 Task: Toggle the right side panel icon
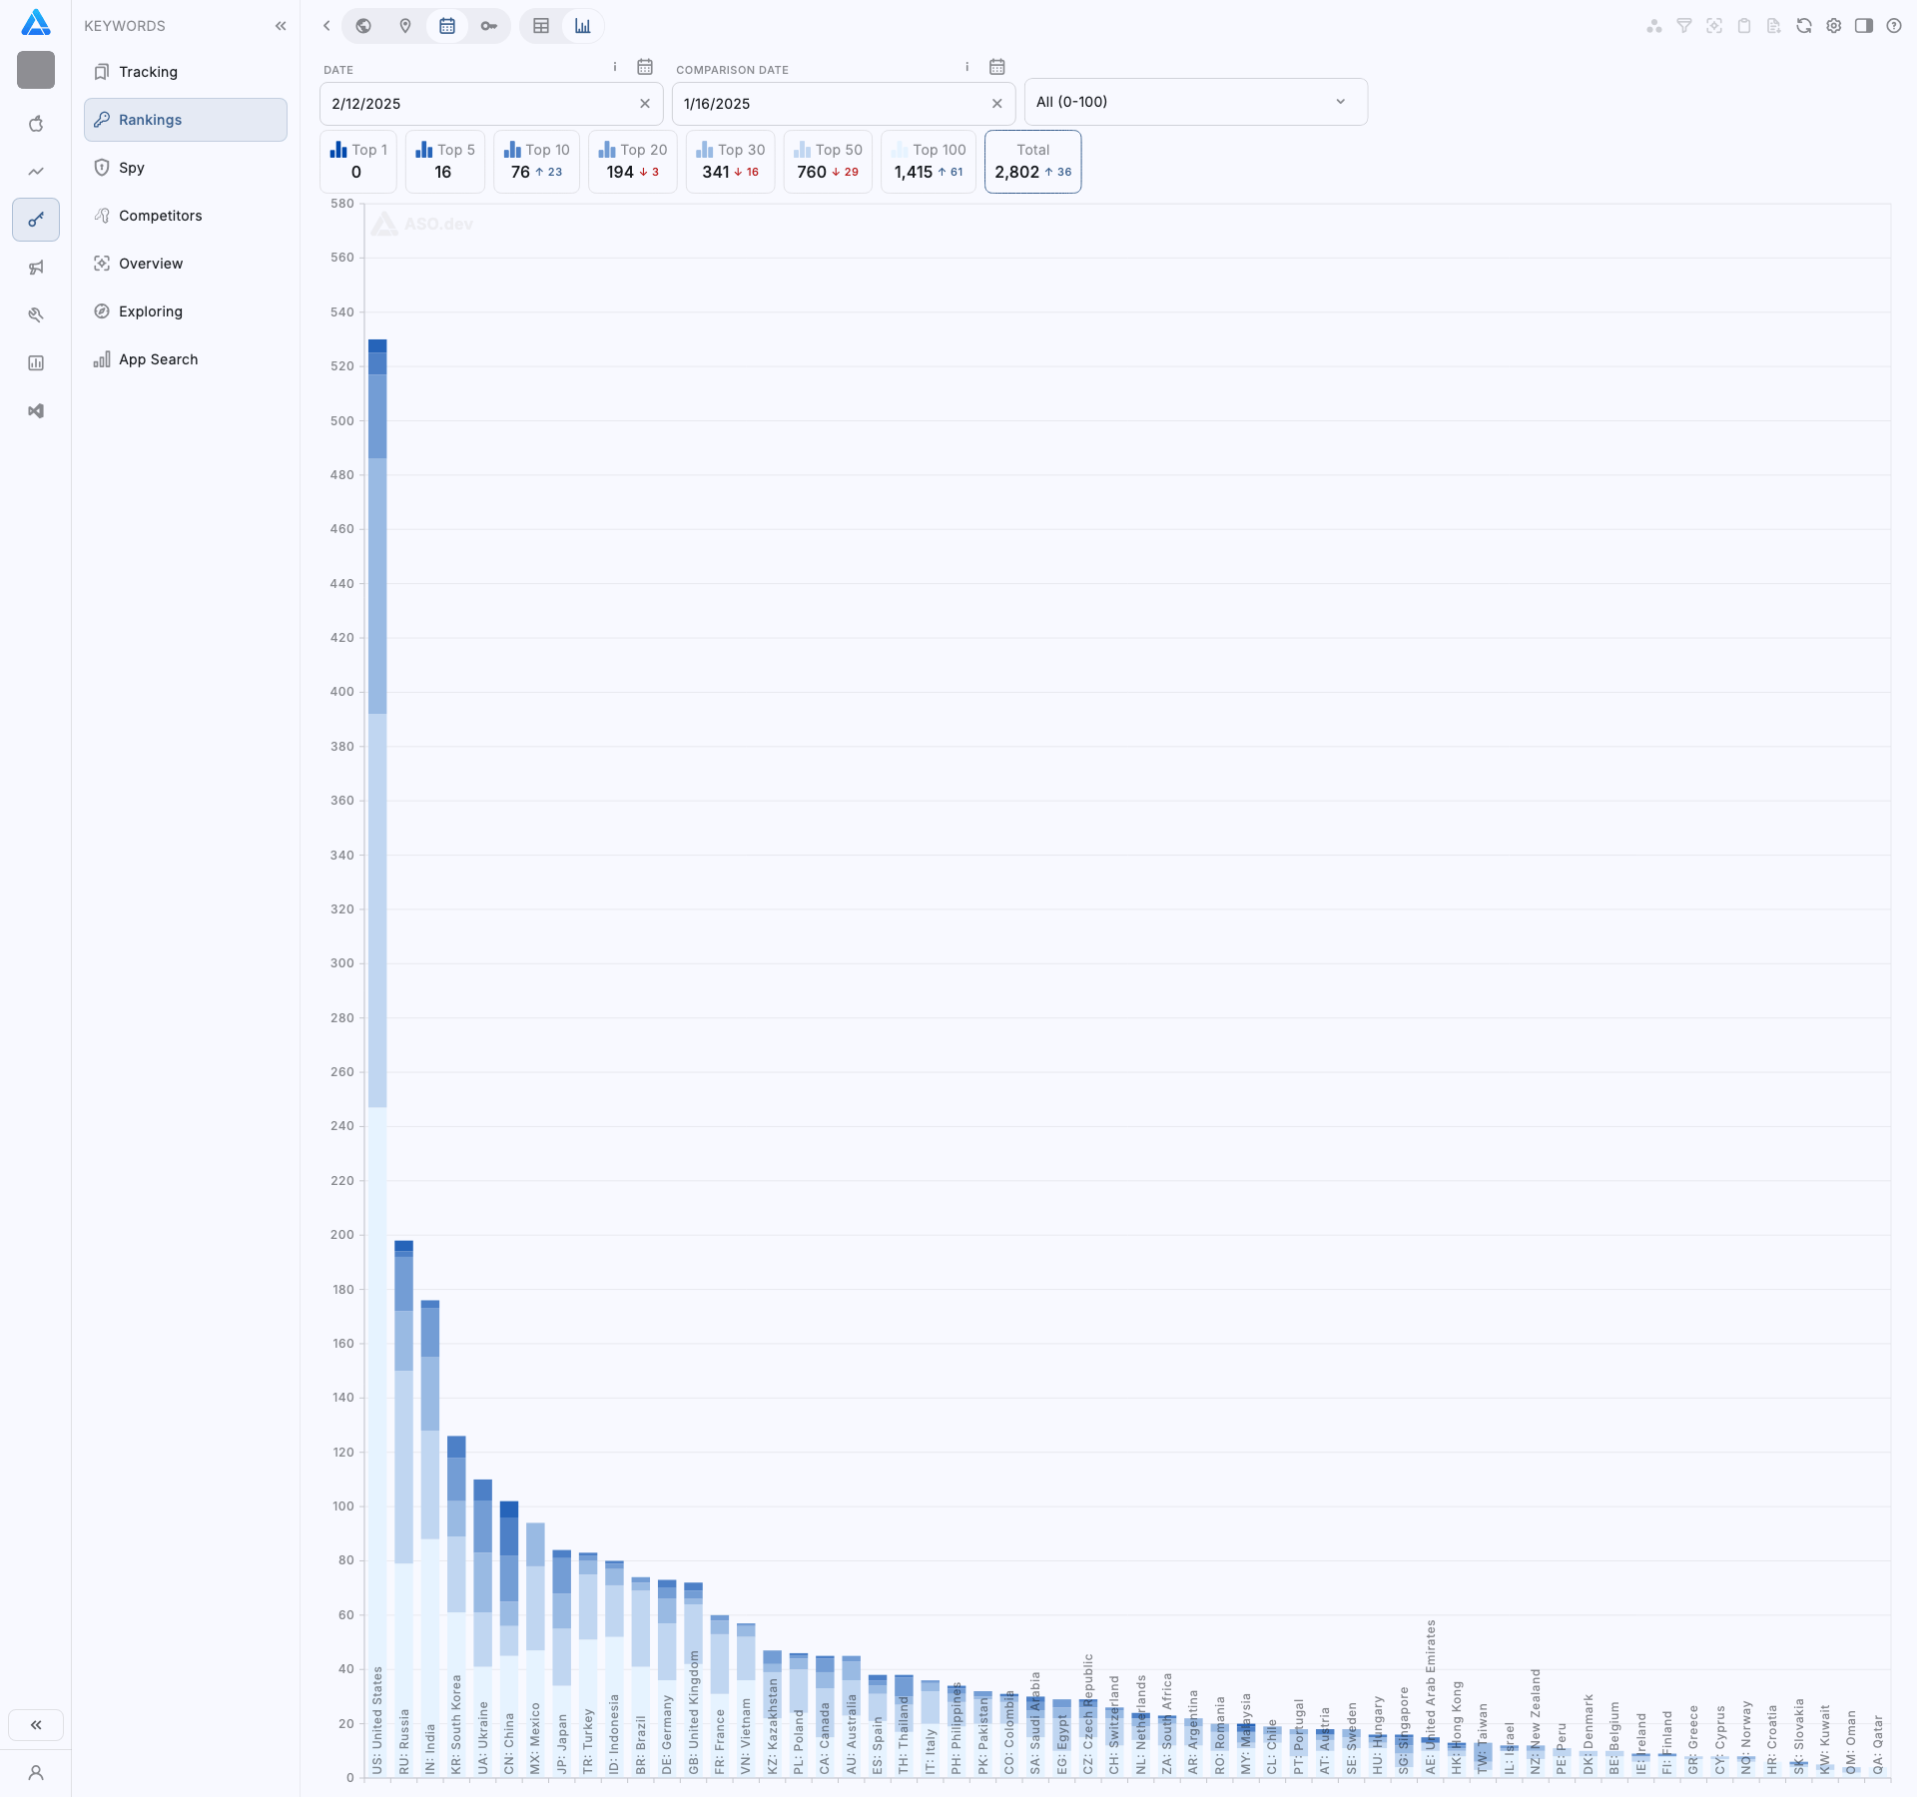click(x=1863, y=26)
